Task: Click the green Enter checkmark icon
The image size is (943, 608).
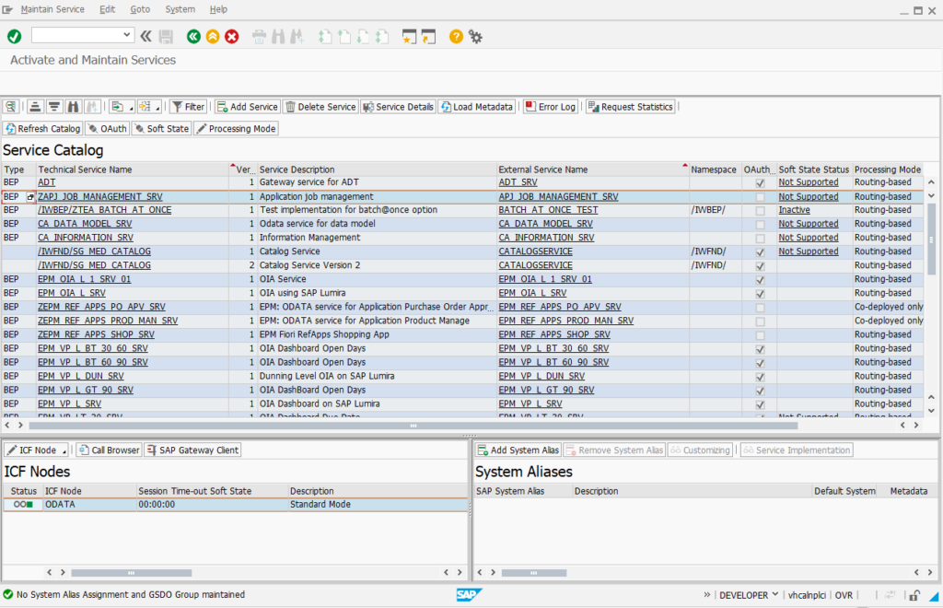Action: [15, 37]
